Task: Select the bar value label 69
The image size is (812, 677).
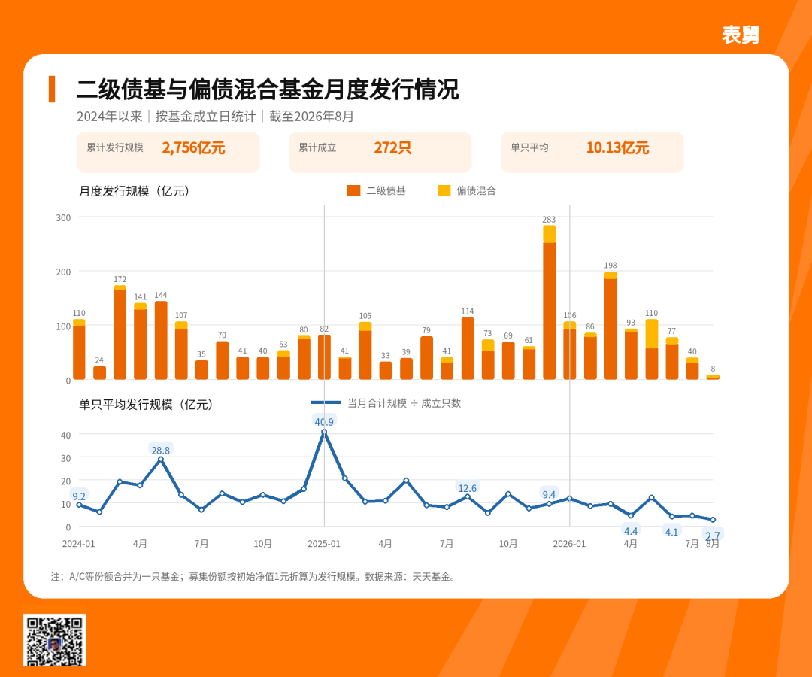Action: pyautogui.click(x=508, y=335)
